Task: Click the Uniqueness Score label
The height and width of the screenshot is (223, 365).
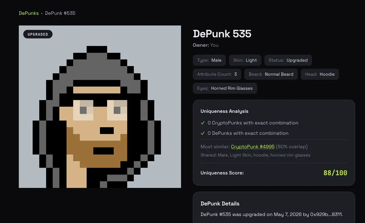Action: click(222, 173)
